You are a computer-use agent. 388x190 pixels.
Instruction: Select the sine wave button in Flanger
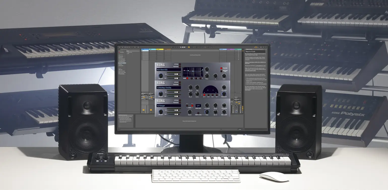[x=192, y=106]
